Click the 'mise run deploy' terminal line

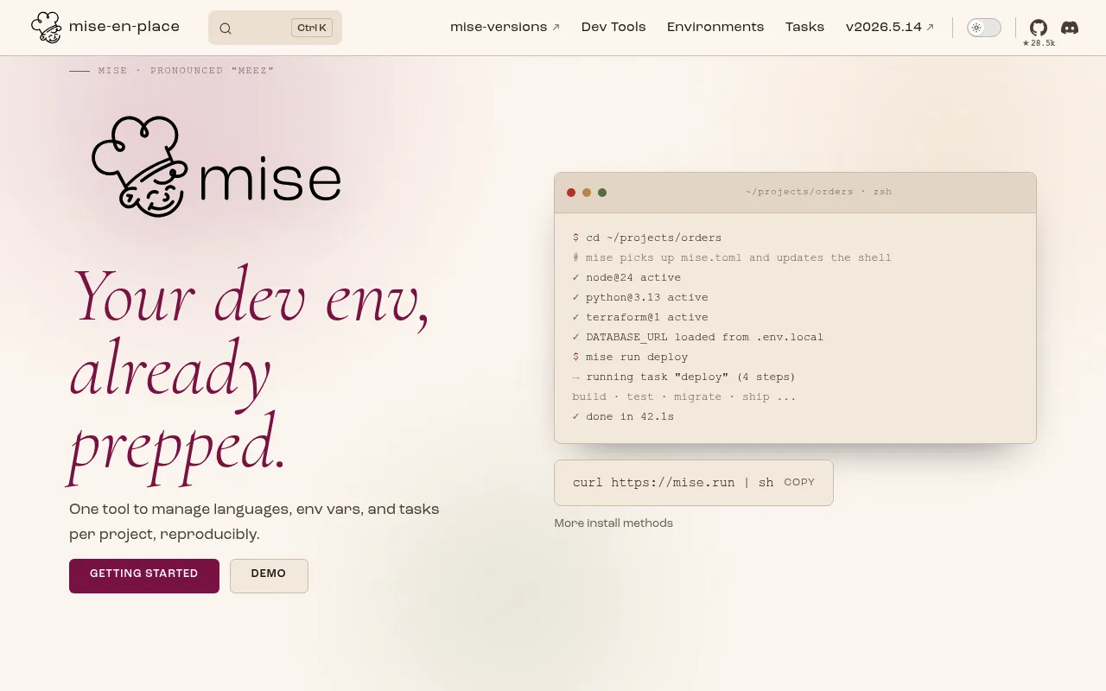(630, 357)
